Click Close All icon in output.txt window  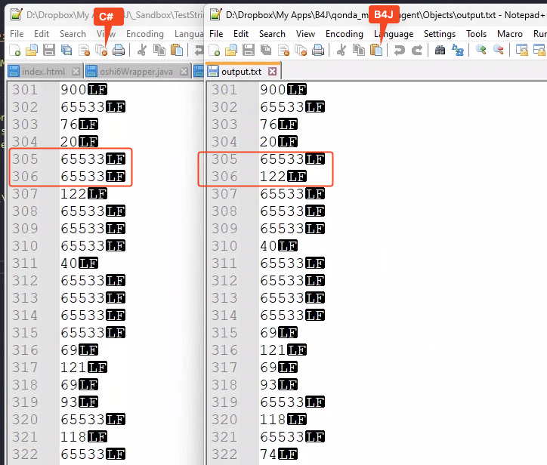[x=301, y=50]
